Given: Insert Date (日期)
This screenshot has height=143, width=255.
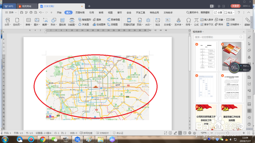Looking at the screenshot, I should [231, 20].
